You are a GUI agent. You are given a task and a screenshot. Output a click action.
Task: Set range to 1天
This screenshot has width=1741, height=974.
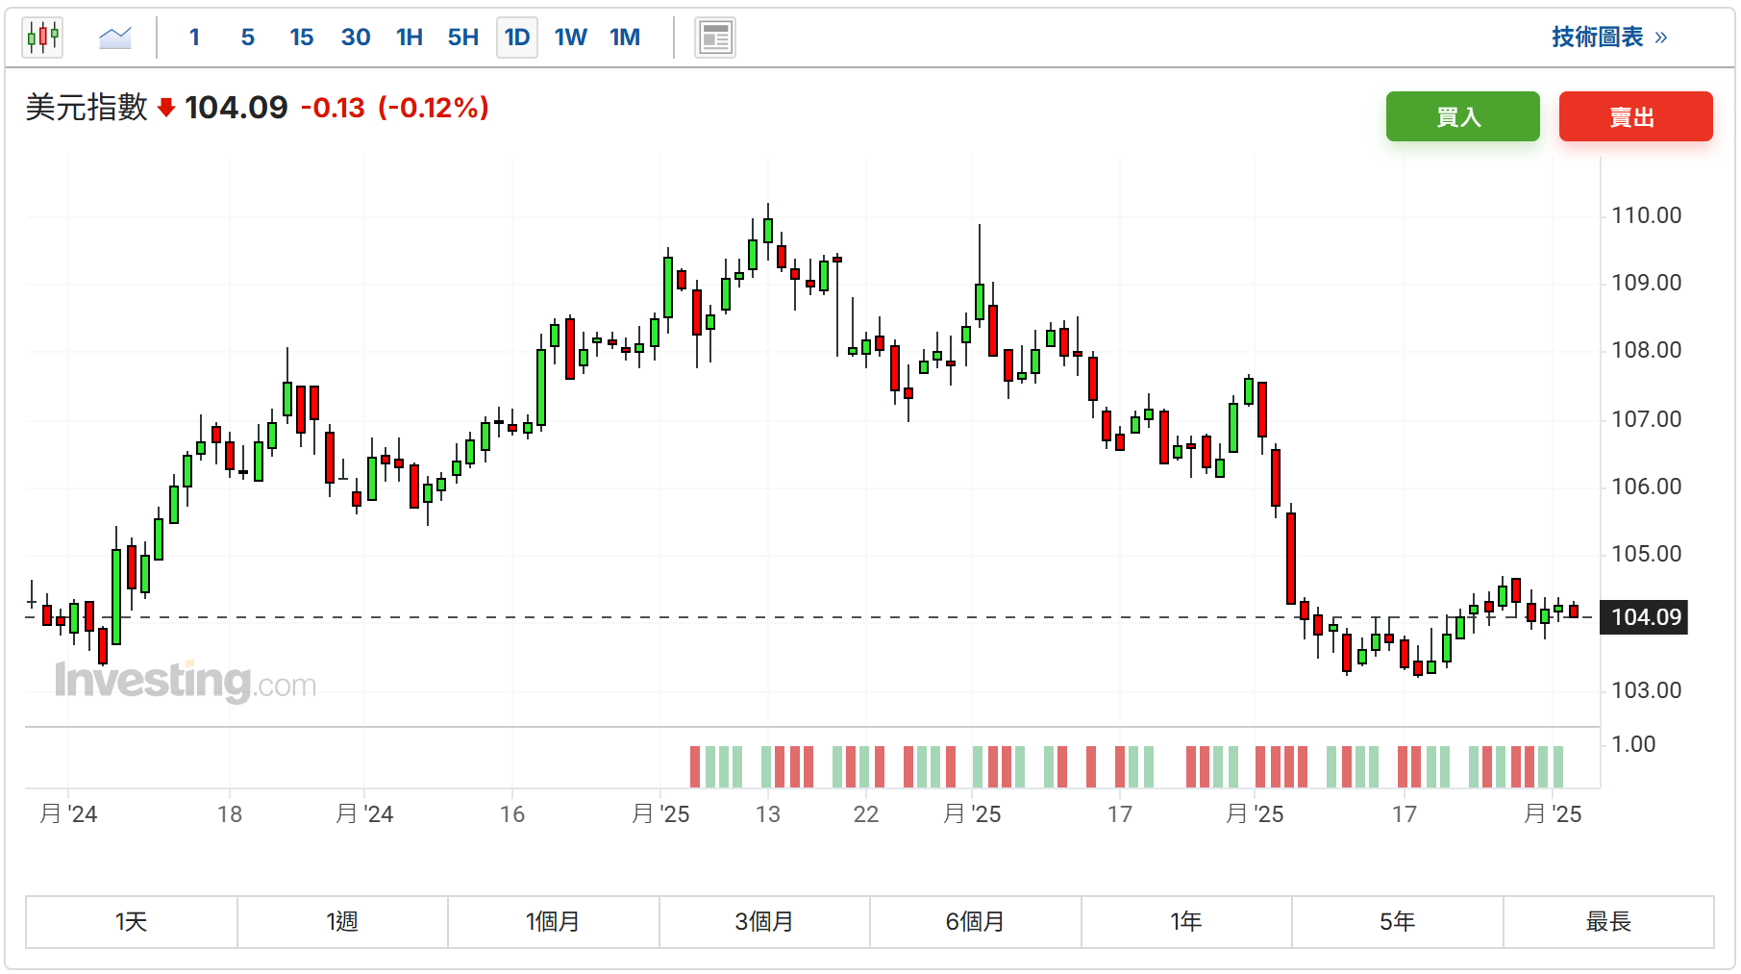[132, 922]
